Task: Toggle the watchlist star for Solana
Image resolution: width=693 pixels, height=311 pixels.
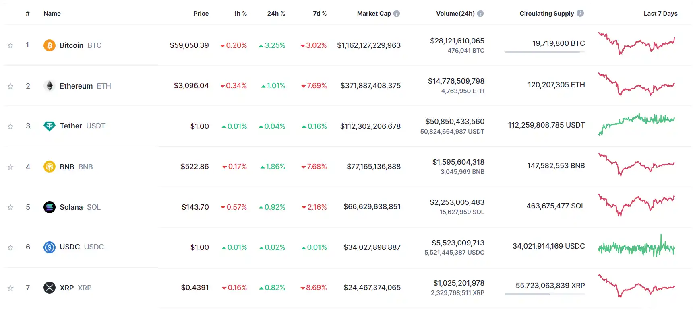Action: pyautogui.click(x=10, y=207)
